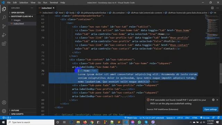Open the Windows Start menu
The width and height of the screenshot is (222, 125).
tap(3, 122)
